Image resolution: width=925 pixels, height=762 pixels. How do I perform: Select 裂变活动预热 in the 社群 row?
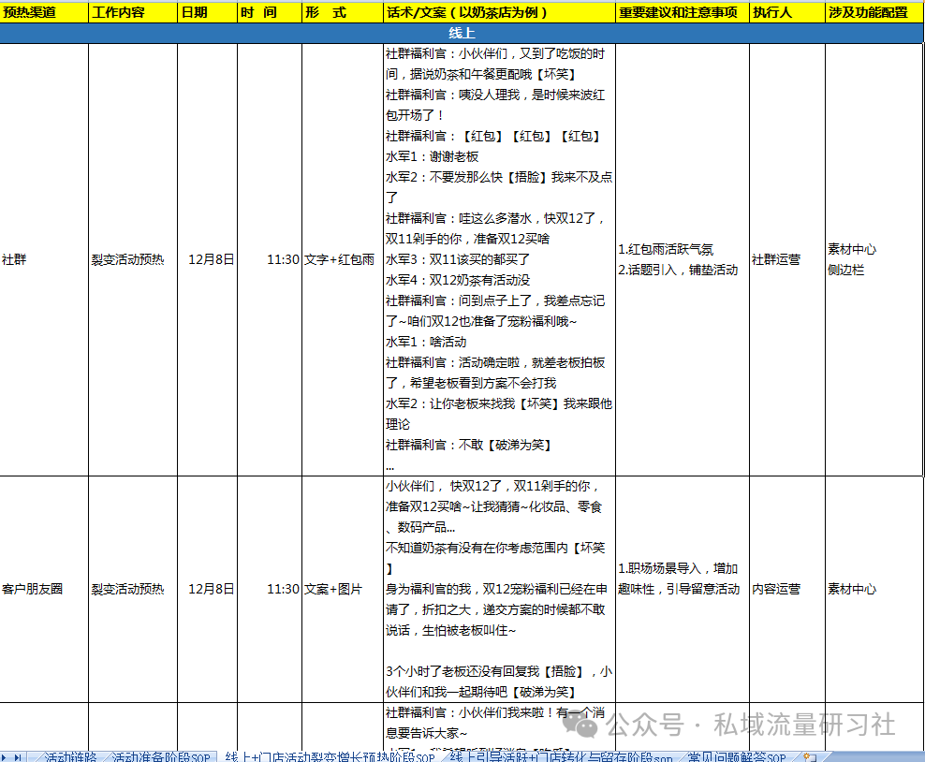click(x=133, y=259)
